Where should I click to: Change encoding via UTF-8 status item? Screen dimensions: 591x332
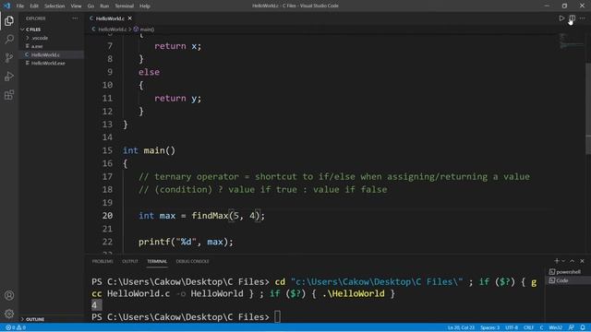pos(512,327)
